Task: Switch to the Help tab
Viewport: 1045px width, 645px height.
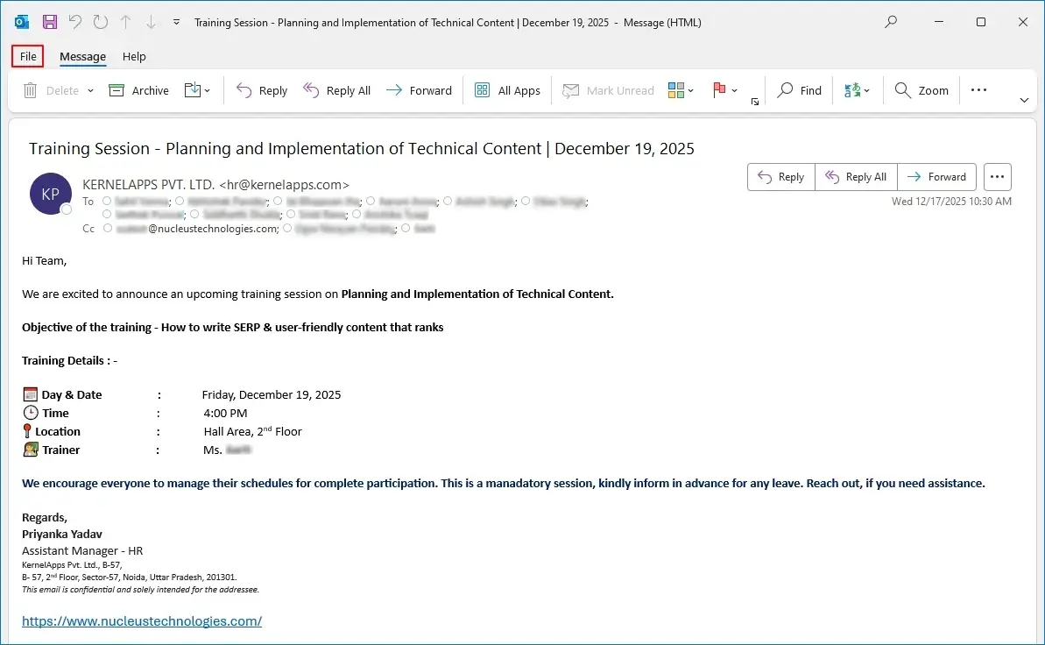Action: [134, 56]
